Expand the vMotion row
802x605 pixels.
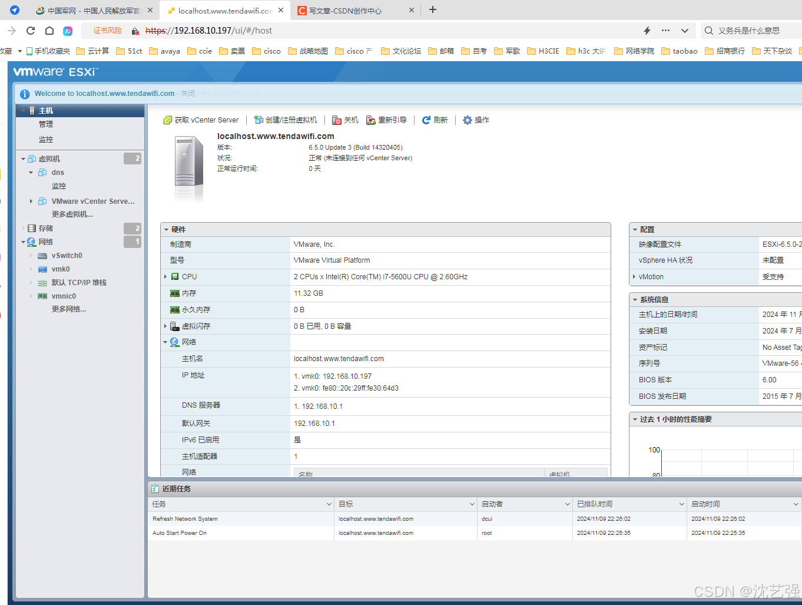point(634,277)
